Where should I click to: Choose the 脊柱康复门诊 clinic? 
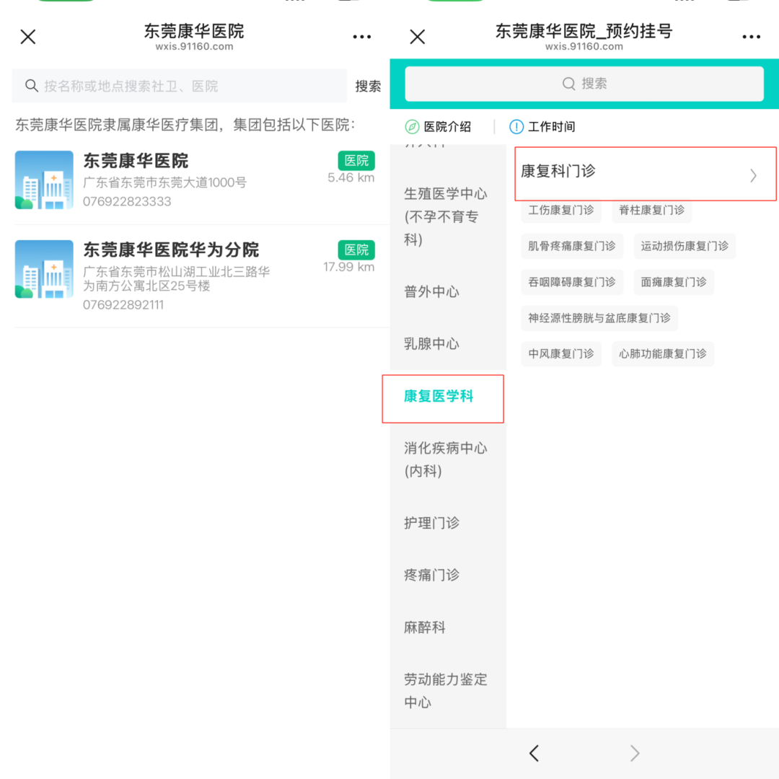pyautogui.click(x=651, y=211)
